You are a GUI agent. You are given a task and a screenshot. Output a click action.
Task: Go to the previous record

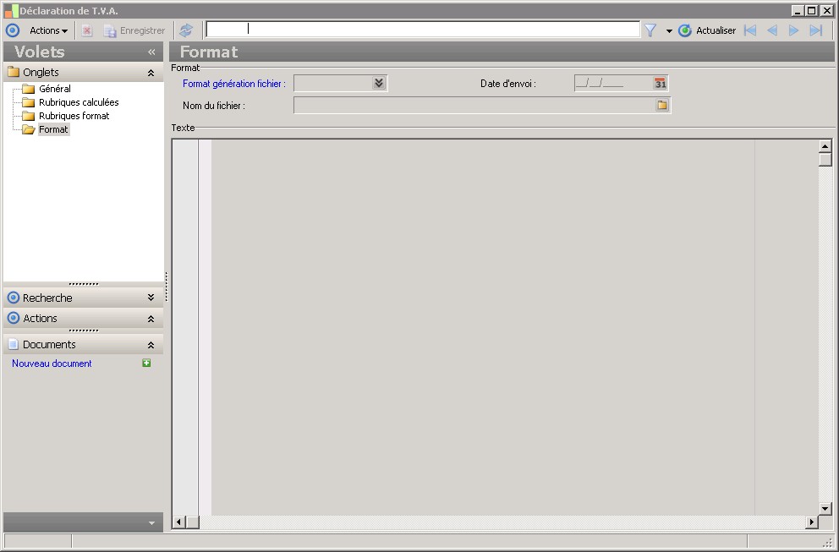772,30
